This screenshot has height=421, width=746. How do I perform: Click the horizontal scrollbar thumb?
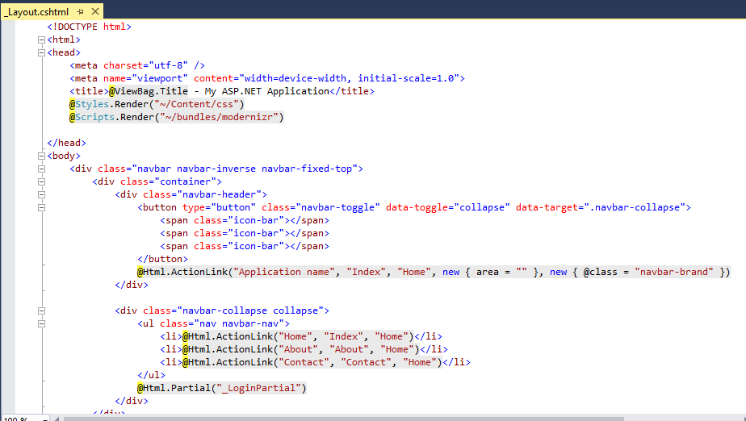pyautogui.click(x=343, y=419)
